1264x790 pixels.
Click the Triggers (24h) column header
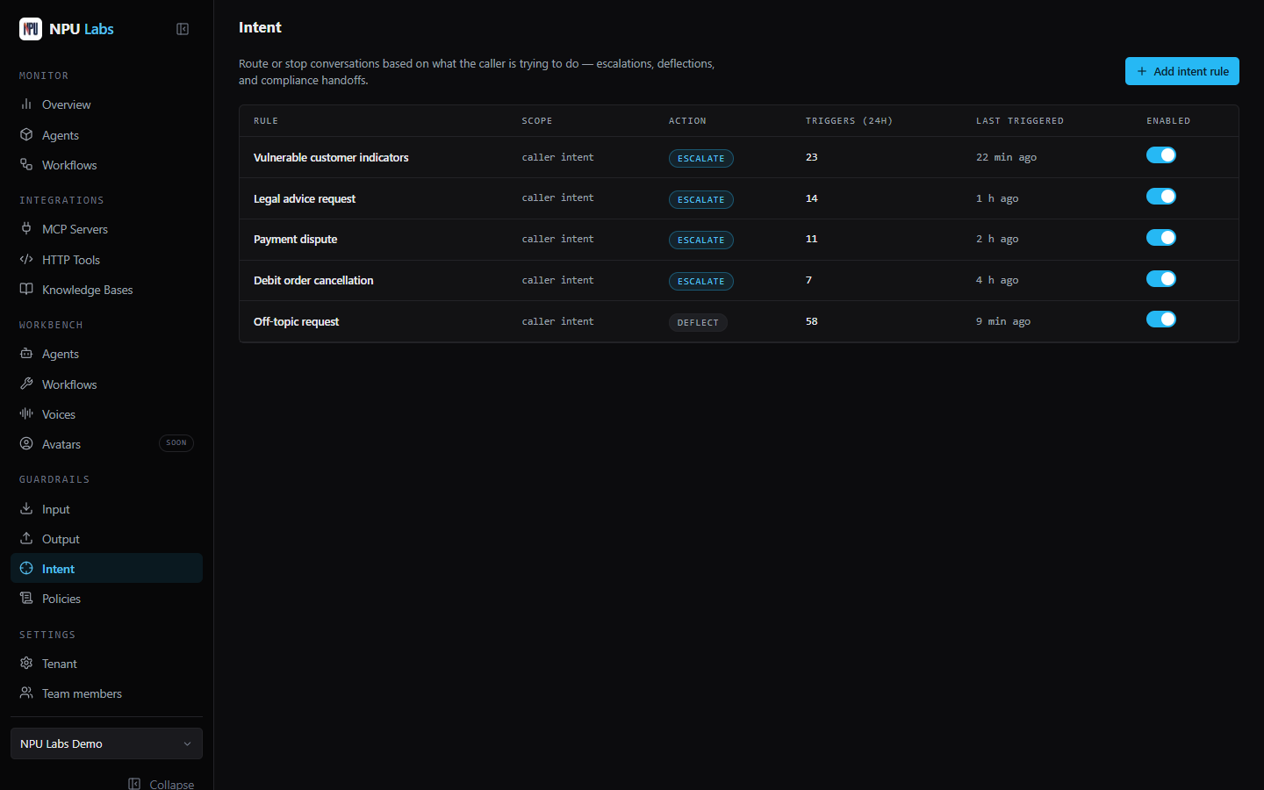849,121
